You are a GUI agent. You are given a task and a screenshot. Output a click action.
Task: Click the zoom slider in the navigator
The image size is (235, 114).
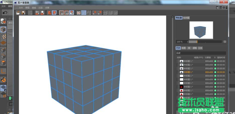[x=205, y=42]
